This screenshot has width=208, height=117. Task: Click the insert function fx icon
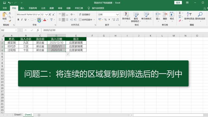38,30
